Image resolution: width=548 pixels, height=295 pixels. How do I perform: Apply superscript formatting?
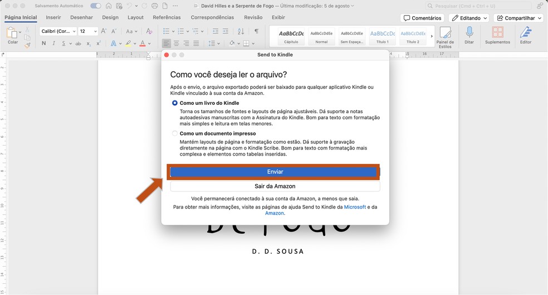pos(99,43)
